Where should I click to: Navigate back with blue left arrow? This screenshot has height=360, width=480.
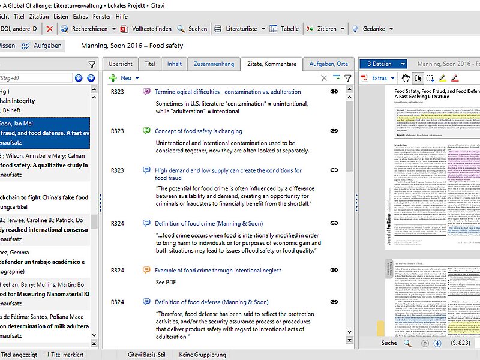coord(79,78)
